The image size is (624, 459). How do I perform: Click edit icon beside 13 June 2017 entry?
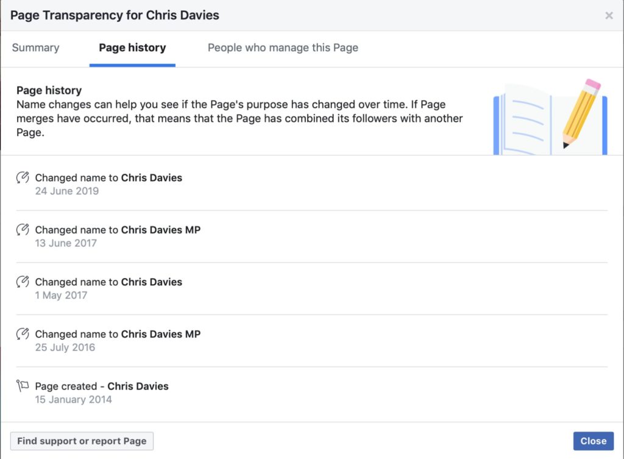tap(23, 229)
